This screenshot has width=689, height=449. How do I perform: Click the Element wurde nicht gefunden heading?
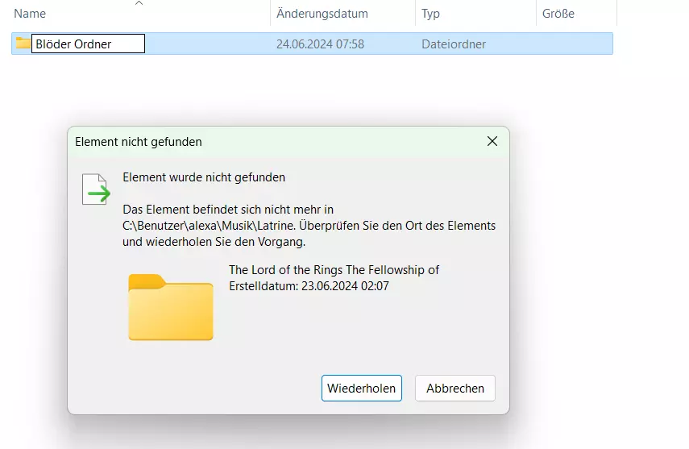pyautogui.click(x=204, y=177)
